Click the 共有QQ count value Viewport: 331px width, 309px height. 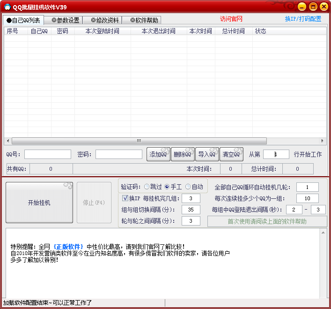pyautogui.click(x=51, y=169)
